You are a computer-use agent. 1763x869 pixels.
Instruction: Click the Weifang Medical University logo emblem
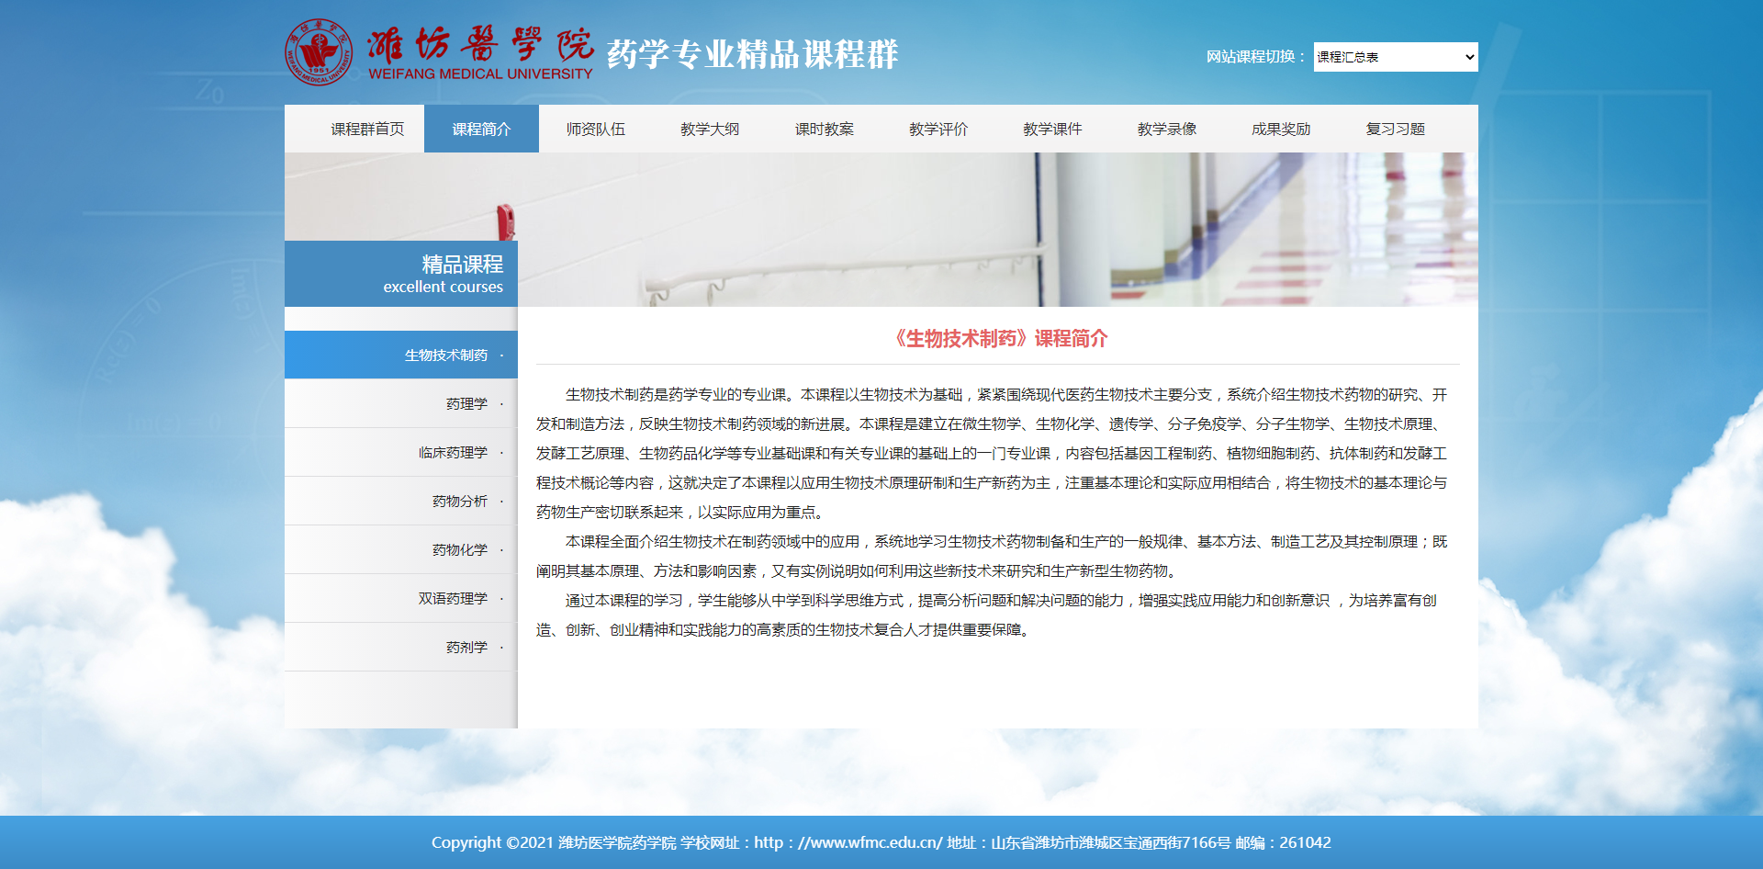pyautogui.click(x=319, y=52)
